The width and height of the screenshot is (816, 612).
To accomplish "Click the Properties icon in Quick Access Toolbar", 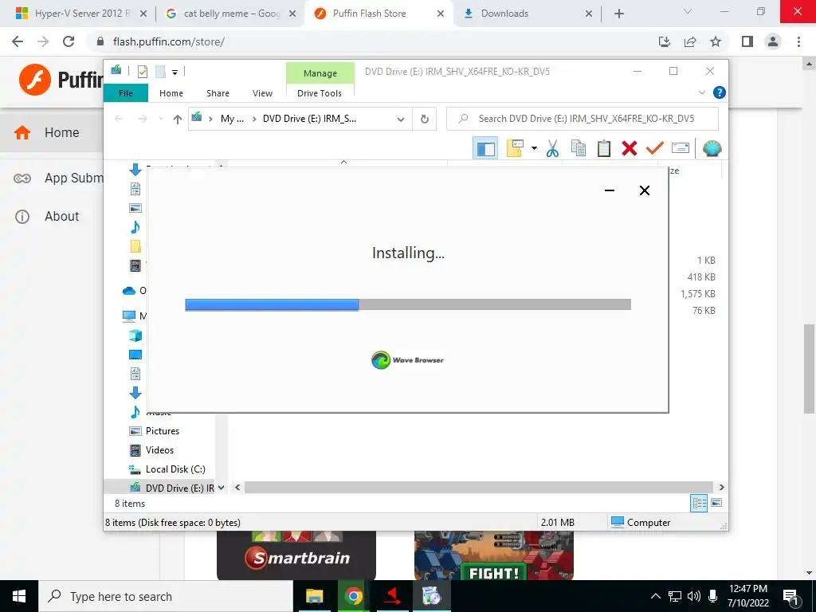I will pyautogui.click(x=143, y=72).
